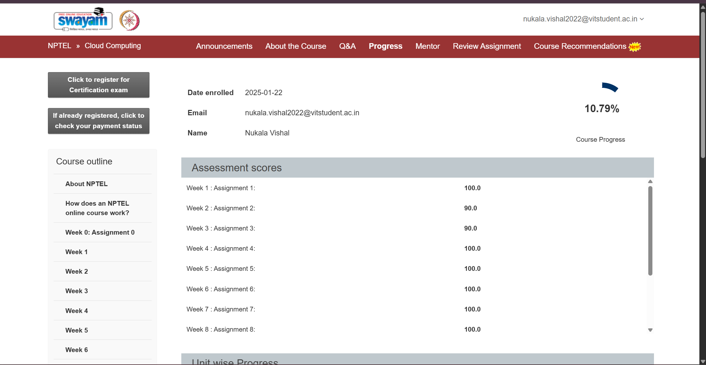Expand Week 0: Assignment 0 outline item
The width and height of the screenshot is (706, 365).
(x=100, y=232)
